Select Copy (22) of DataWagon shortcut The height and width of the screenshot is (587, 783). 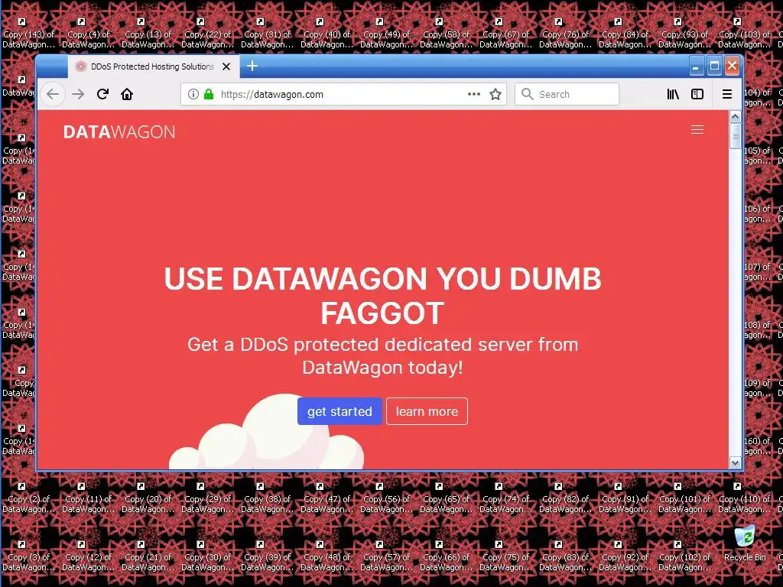(208, 34)
